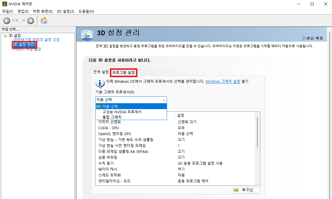This screenshot has height=199, width=332.
Task: Select the 이미지 선명화 row
Action: tap(175, 122)
